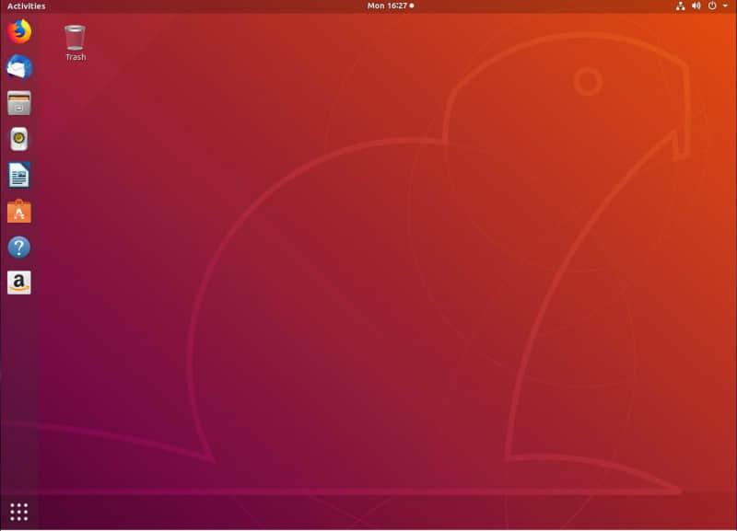Screen dimensions: 737x531
Task: Show all applications with the grid button
Action: [17, 511]
